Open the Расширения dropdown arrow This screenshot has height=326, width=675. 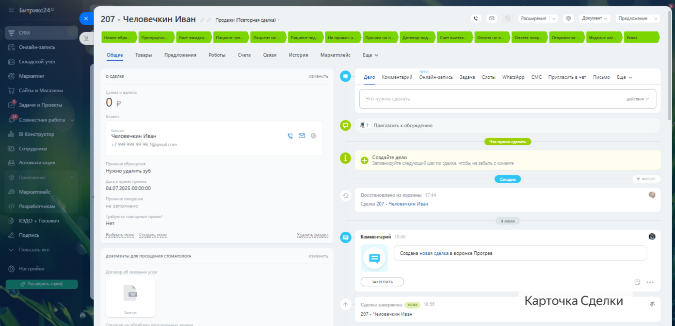tap(554, 19)
